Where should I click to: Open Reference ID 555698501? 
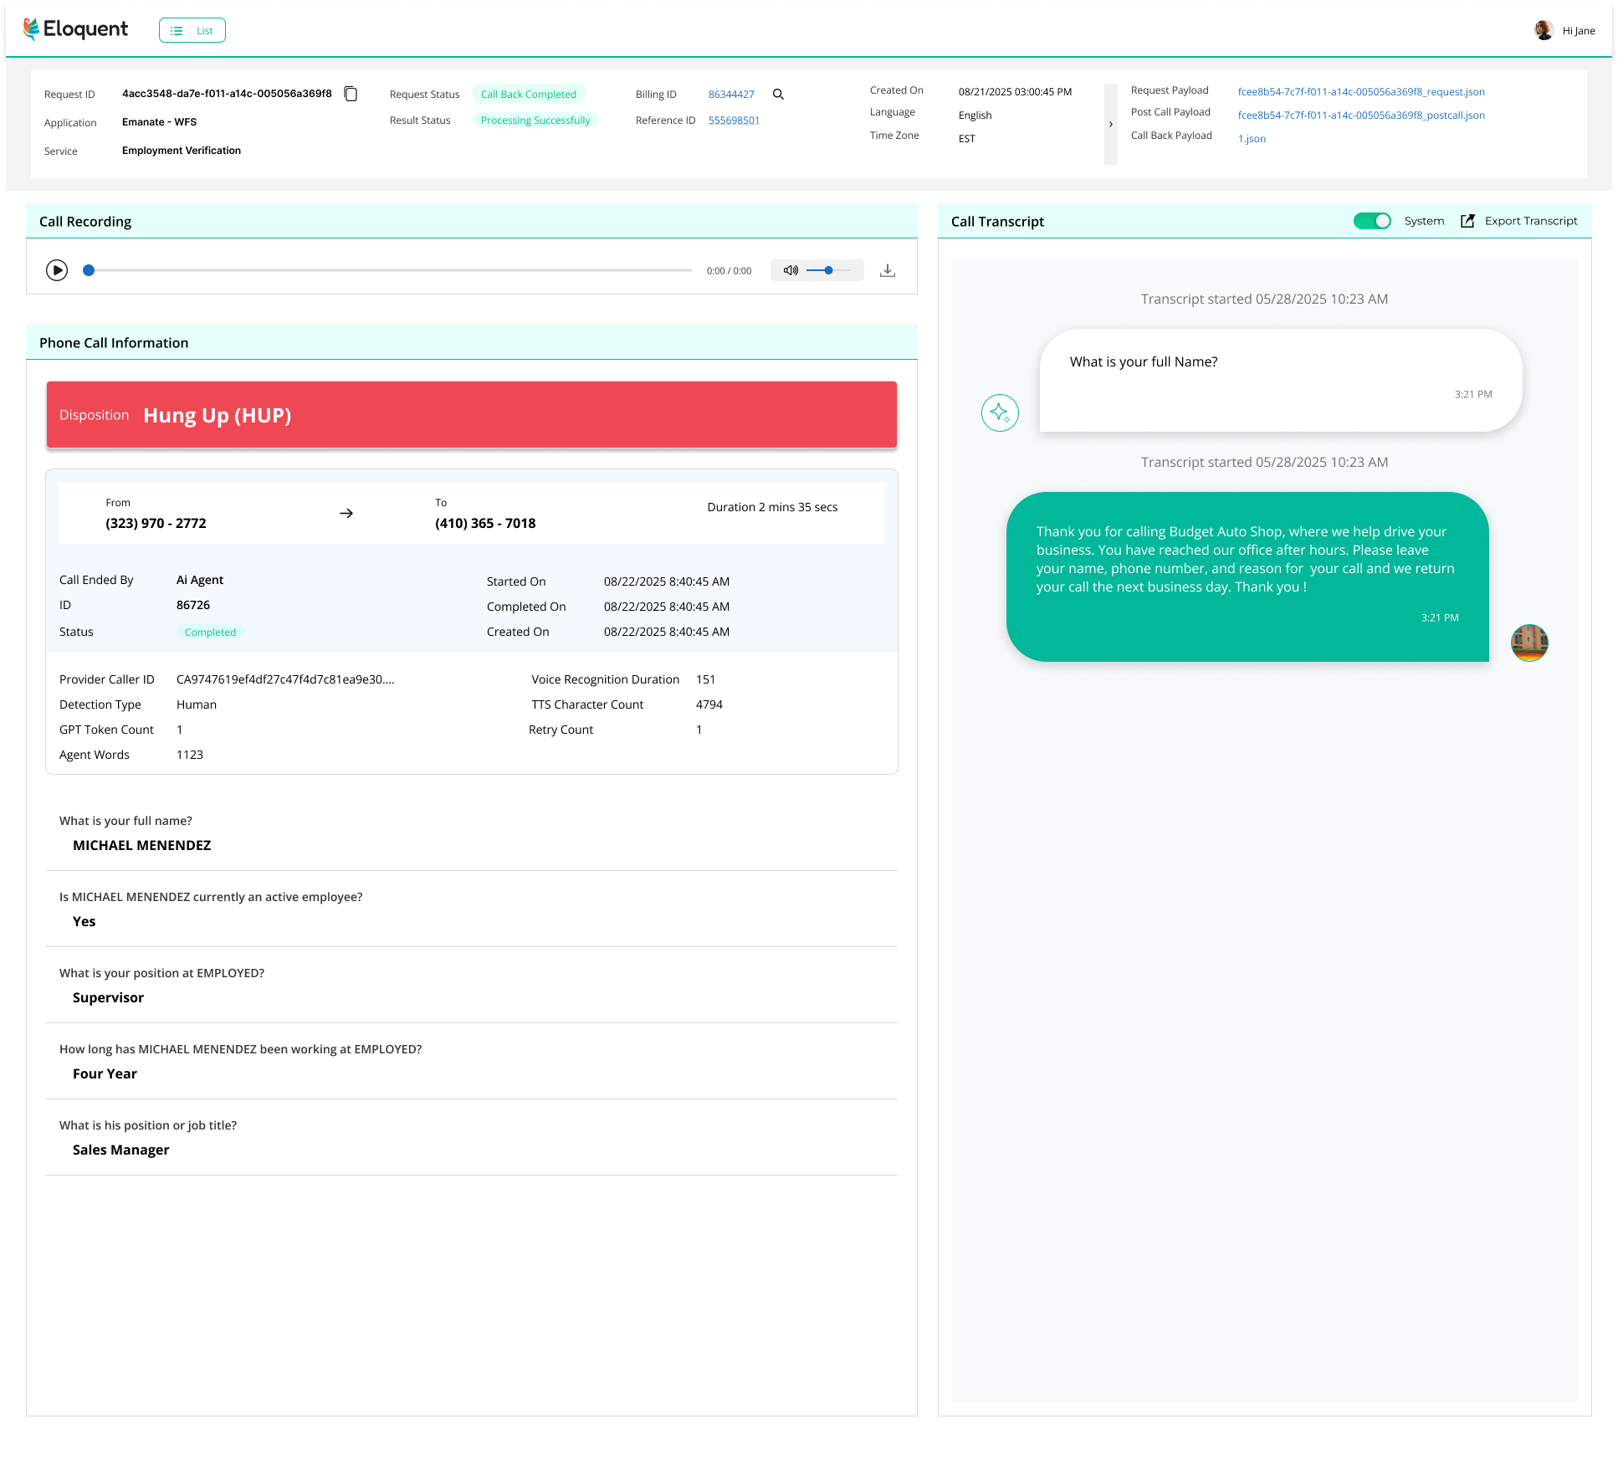point(734,120)
